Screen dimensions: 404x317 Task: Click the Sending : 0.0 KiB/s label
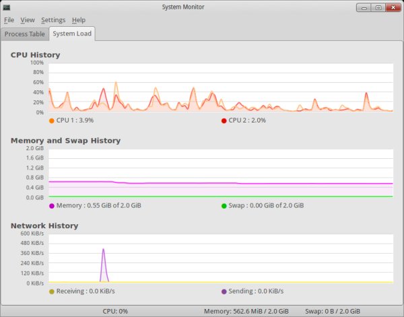tap(256, 291)
